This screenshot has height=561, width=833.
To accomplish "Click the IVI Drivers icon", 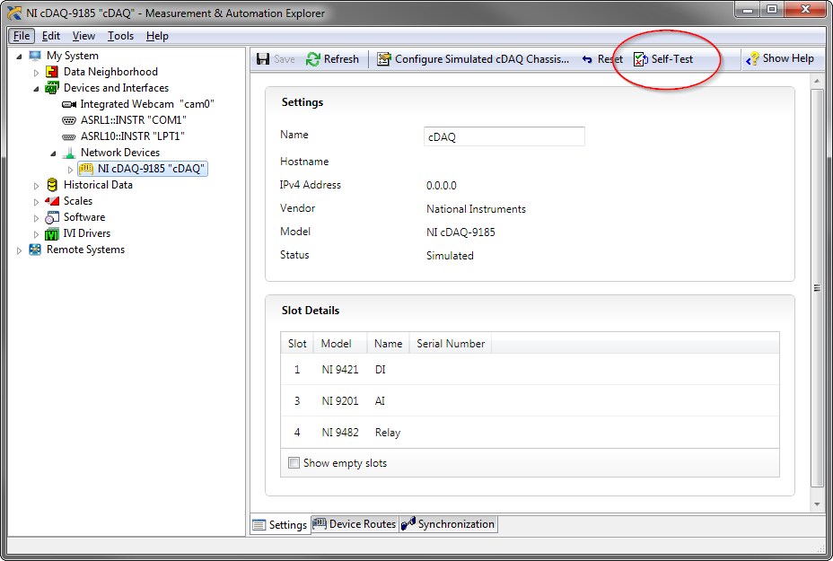I will tap(52, 233).
